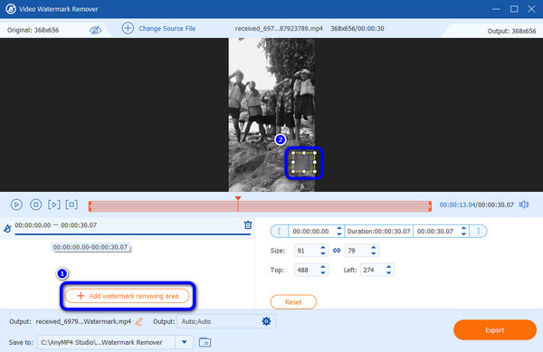543x352 pixels.
Task: Click the watermark selection box on video
Action: click(x=304, y=162)
